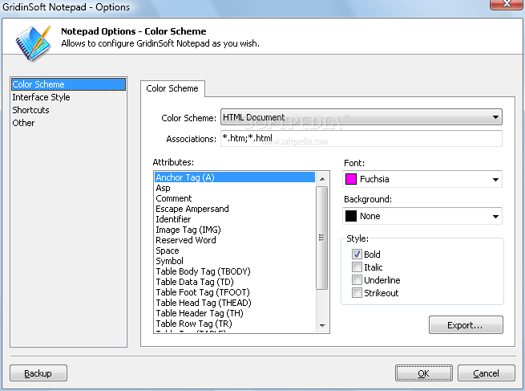Viewport: 525px width, 391px height.
Task: Click the attributes list scroll up arrow
Action: [322, 179]
